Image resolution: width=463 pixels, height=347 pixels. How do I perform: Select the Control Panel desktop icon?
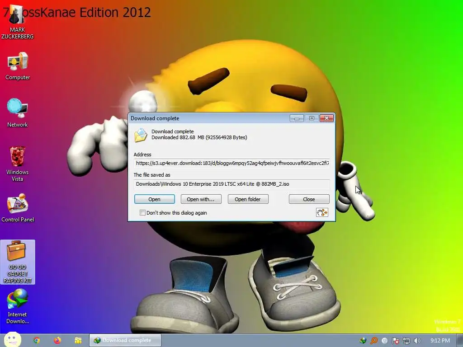click(x=18, y=208)
